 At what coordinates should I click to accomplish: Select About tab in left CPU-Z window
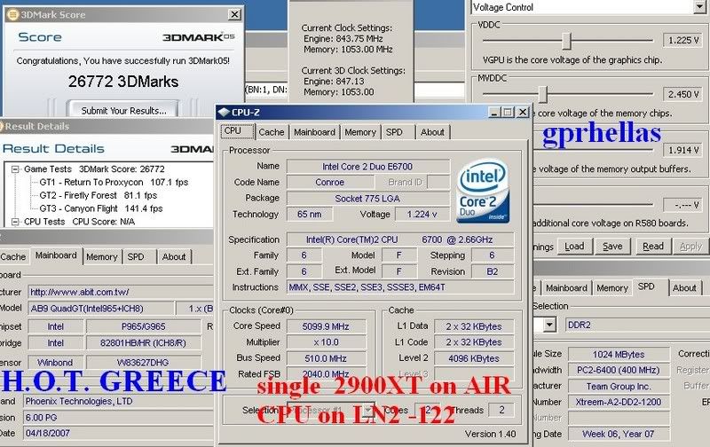click(x=174, y=257)
